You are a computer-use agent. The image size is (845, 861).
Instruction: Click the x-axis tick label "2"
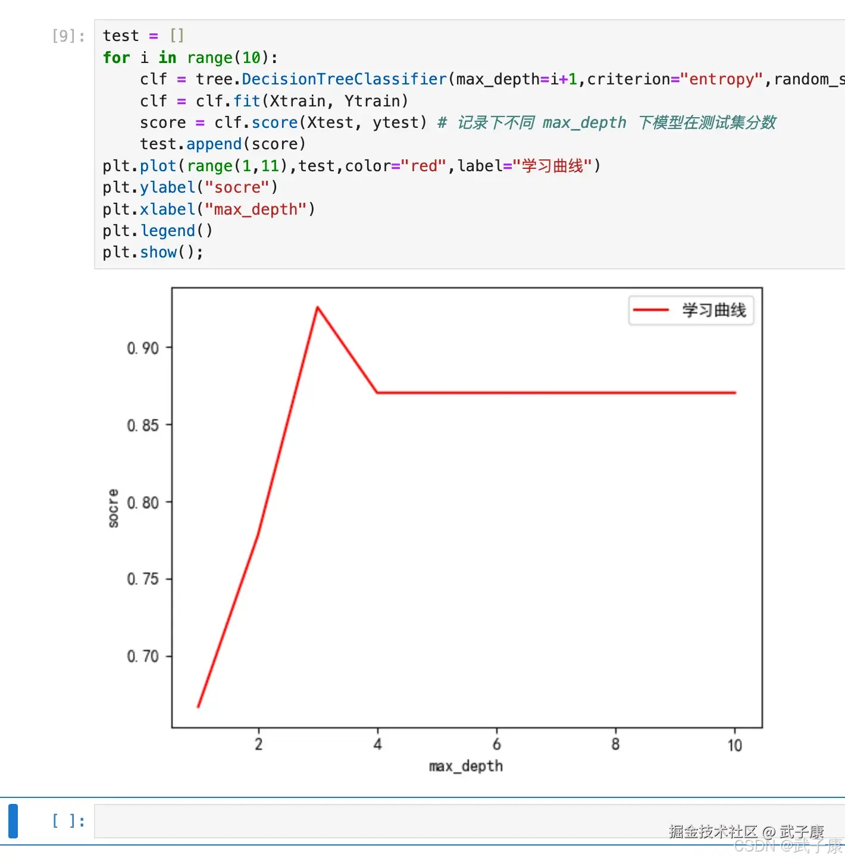point(259,744)
